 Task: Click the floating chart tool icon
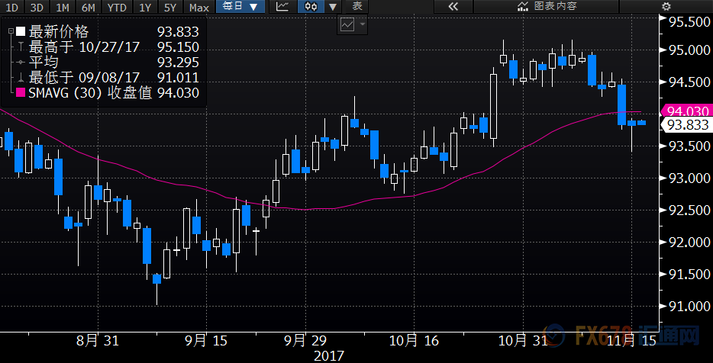[x=347, y=24]
